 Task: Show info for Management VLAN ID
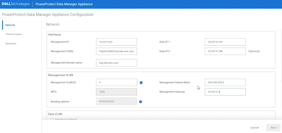point(141,83)
